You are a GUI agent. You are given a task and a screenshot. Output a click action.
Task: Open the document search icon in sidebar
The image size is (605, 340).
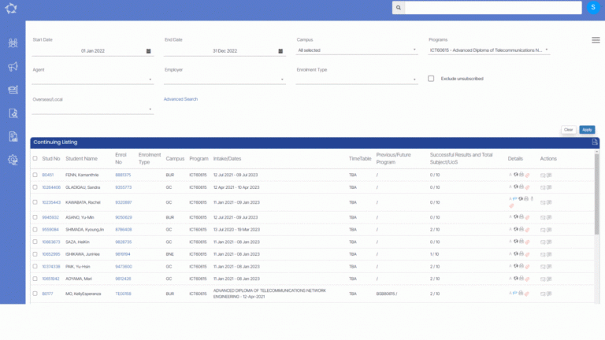coord(13,113)
